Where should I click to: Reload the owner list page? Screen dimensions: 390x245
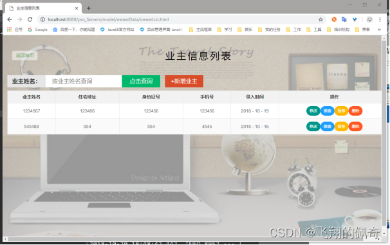(x=30, y=19)
